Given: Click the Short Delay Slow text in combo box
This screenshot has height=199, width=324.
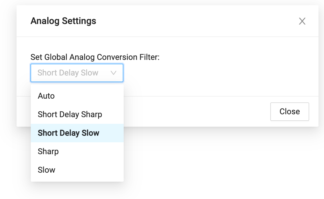Looking at the screenshot, I should [68, 73].
